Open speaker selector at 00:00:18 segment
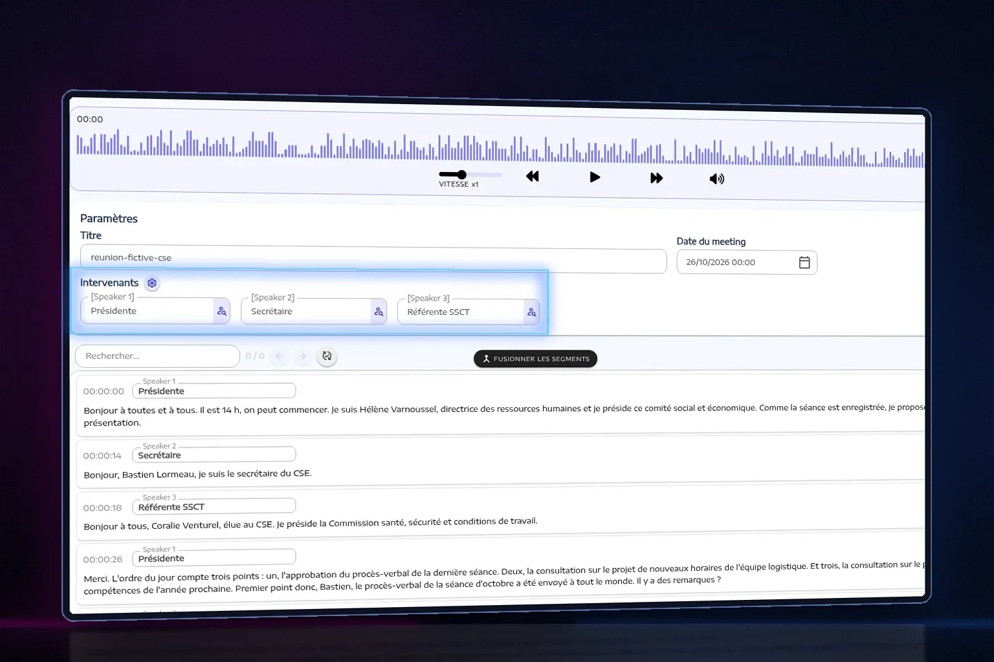The image size is (994, 662). click(x=214, y=506)
